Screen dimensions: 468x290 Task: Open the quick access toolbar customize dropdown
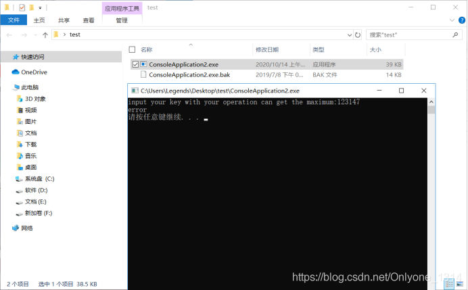click(40, 8)
